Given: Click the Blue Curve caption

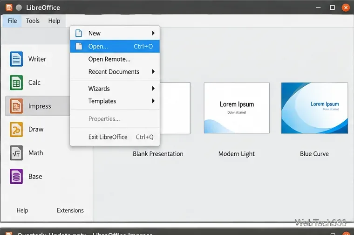Looking at the screenshot, I should pos(314,154).
